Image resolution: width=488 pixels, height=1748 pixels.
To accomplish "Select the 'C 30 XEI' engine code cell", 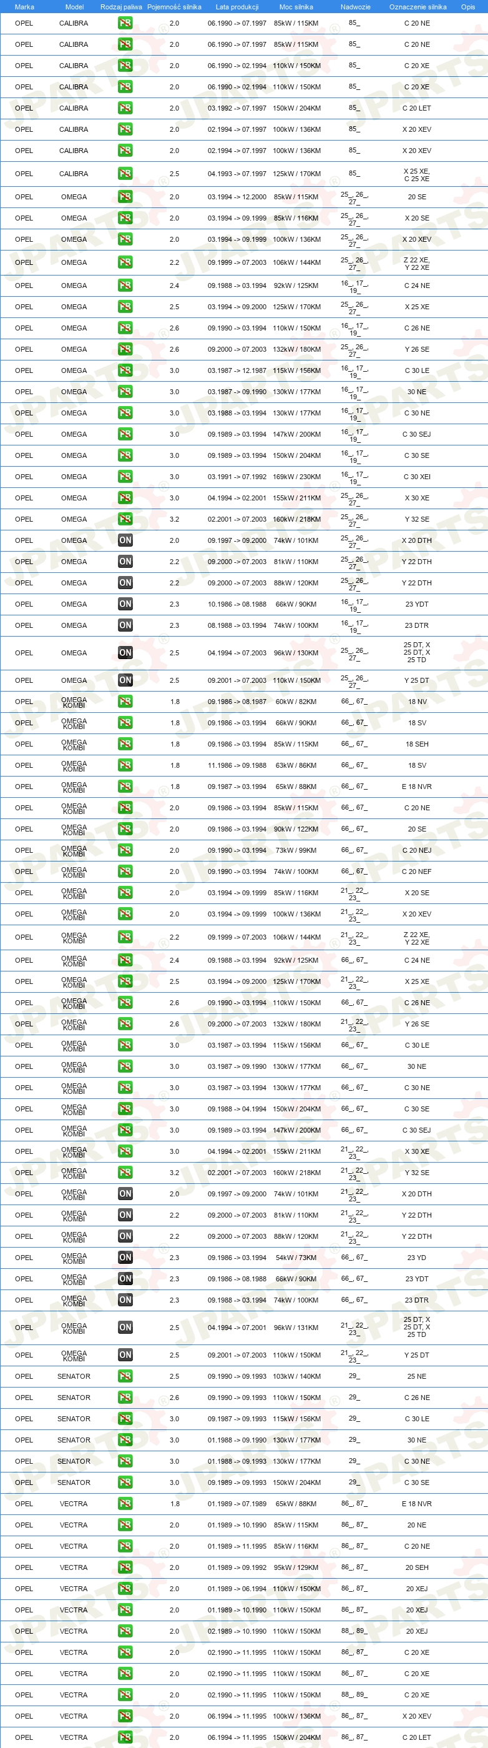I will 417,477.
